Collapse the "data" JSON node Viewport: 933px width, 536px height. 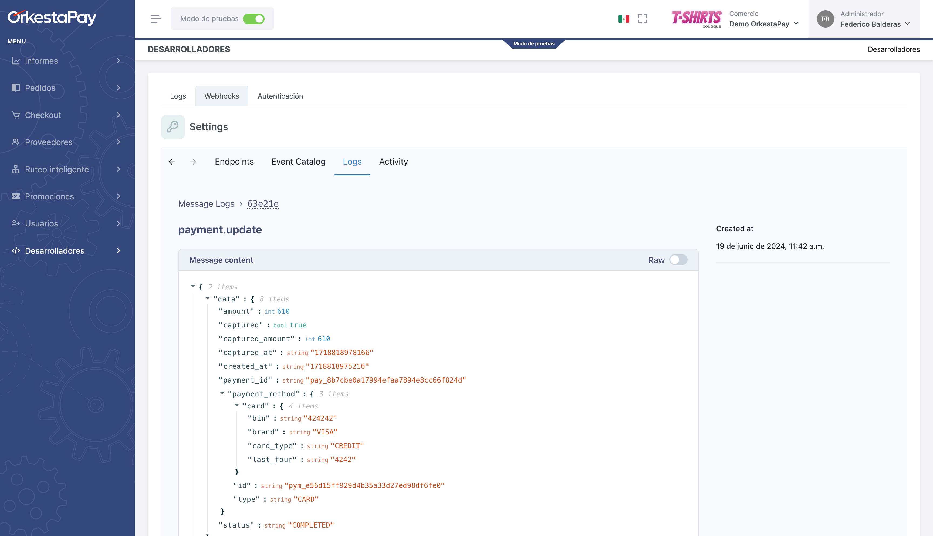(207, 299)
